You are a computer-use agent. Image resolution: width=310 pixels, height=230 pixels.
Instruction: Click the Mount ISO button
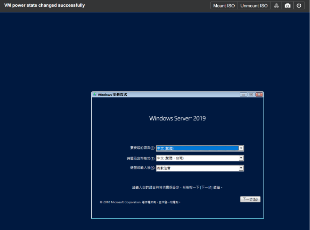coord(224,5)
